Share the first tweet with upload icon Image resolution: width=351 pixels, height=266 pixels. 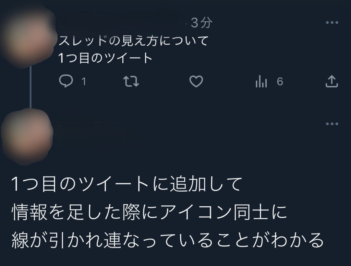point(331,81)
